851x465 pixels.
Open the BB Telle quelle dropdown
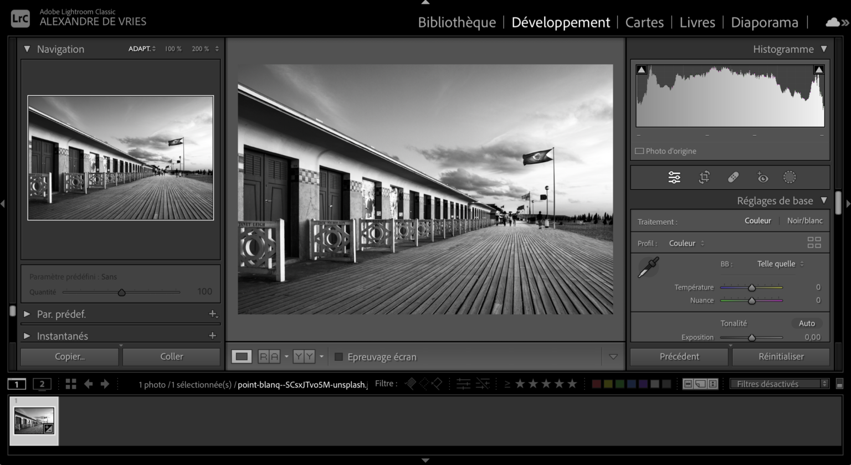tap(781, 263)
